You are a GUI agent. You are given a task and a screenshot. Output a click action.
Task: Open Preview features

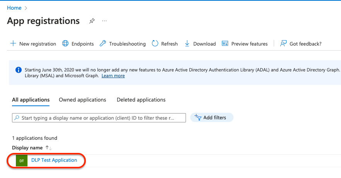pos(245,44)
